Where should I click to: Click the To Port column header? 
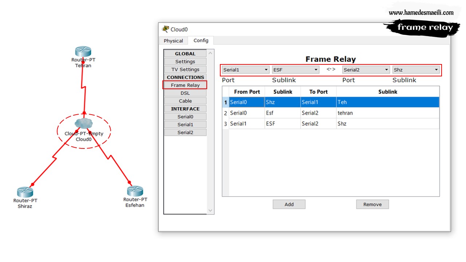[319, 92]
